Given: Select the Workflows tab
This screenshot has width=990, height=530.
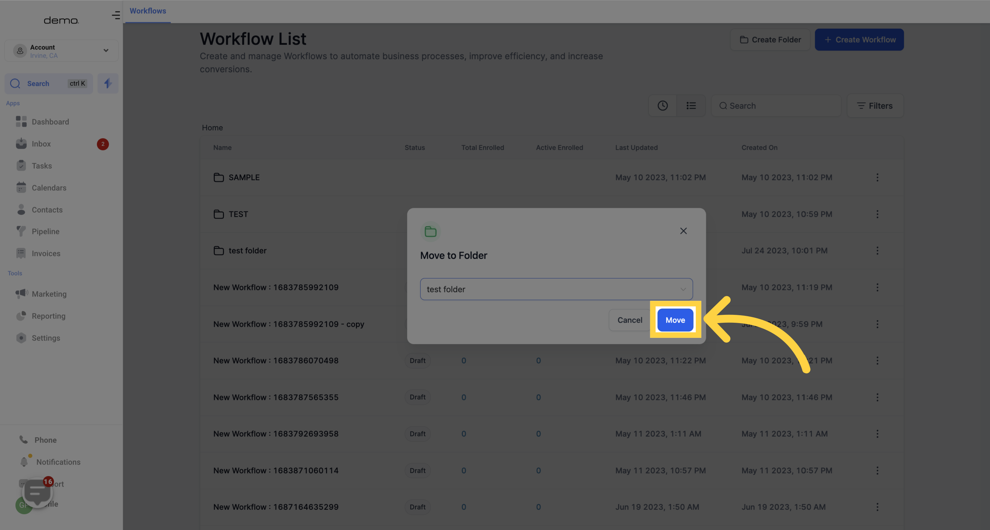Looking at the screenshot, I should (147, 11).
